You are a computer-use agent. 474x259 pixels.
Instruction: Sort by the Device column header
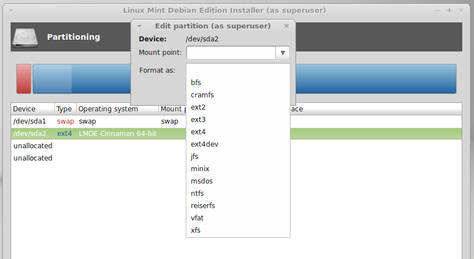(x=33, y=109)
